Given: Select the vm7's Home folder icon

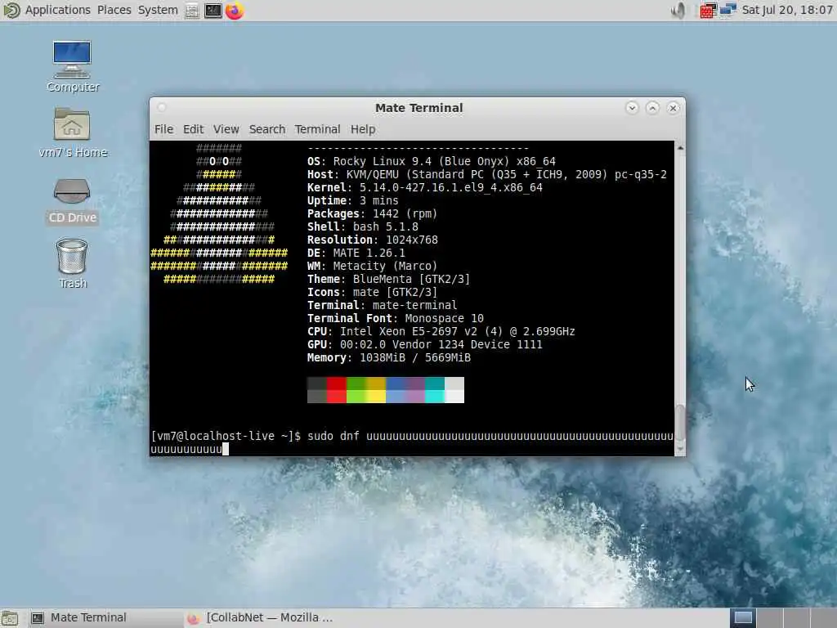Looking at the screenshot, I should pos(73,132).
